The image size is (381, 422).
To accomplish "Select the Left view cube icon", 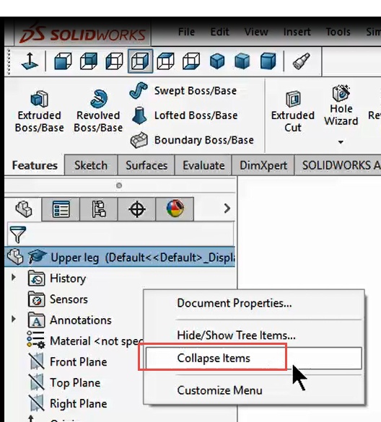I will (115, 61).
